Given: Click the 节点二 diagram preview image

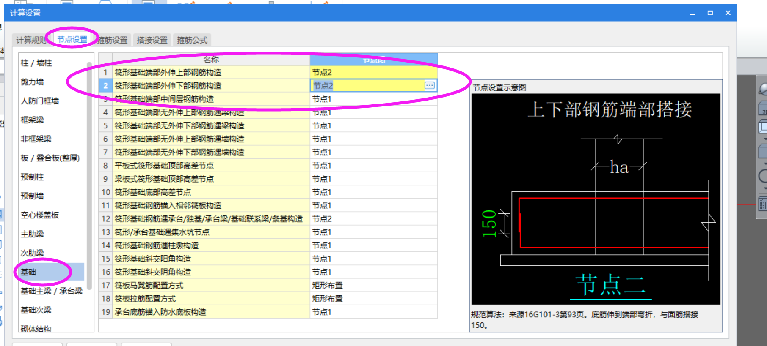Looking at the screenshot, I should (596, 199).
